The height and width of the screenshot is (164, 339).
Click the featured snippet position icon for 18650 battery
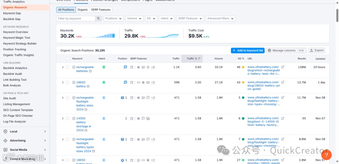[x=125, y=82]
